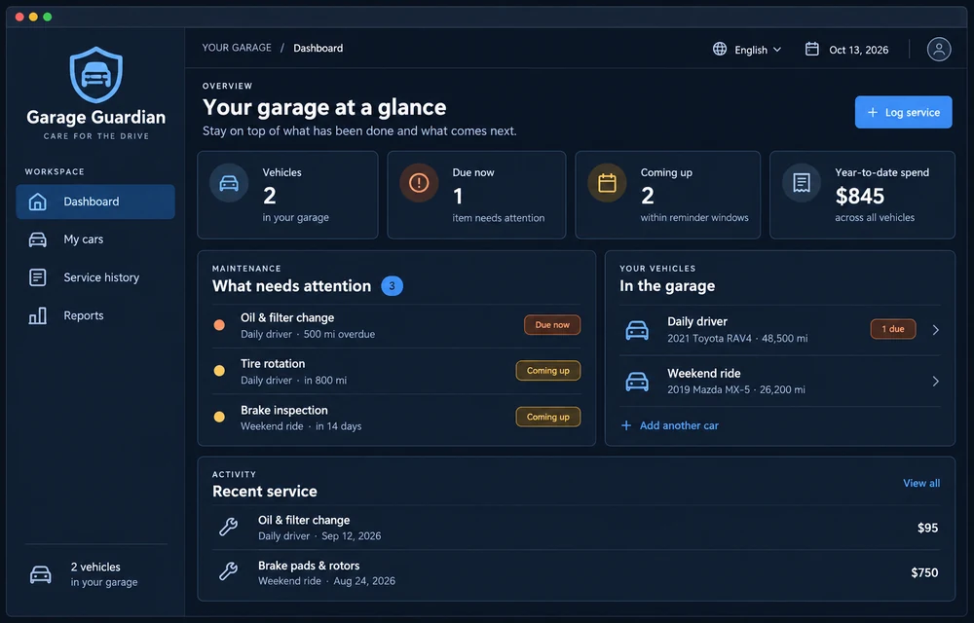This screenshot has width=974, height=623.
Task: Click the plus icon by Add another car
Action: [x=626, y=425]
